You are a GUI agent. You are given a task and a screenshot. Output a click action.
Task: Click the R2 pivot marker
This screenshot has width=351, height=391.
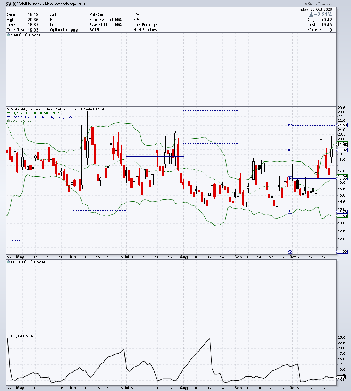290,125
